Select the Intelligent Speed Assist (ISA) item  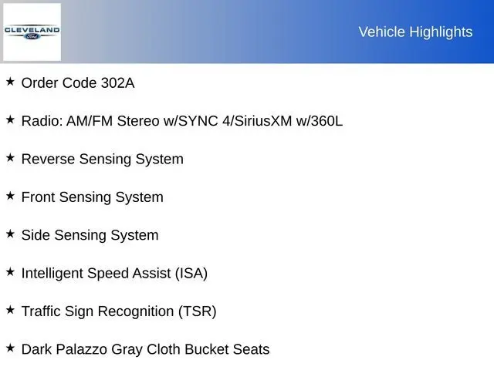[115, 273]
